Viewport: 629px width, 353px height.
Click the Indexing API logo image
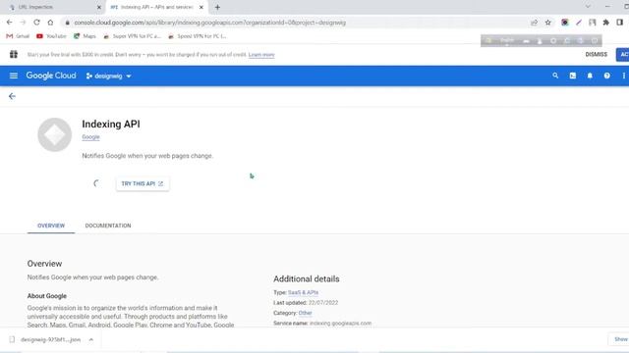[55, 134]
